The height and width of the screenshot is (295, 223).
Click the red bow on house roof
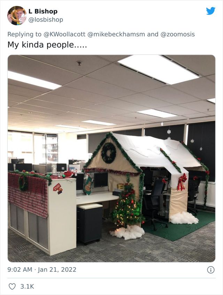[x=182, y=182]
